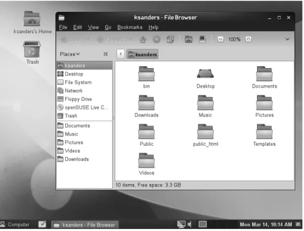
Task: Open the Edit menu
Action: coord(78,28)
